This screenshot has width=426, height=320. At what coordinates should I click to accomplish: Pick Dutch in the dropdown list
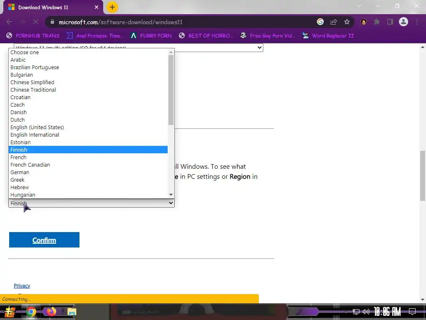[x=88, y=120]
